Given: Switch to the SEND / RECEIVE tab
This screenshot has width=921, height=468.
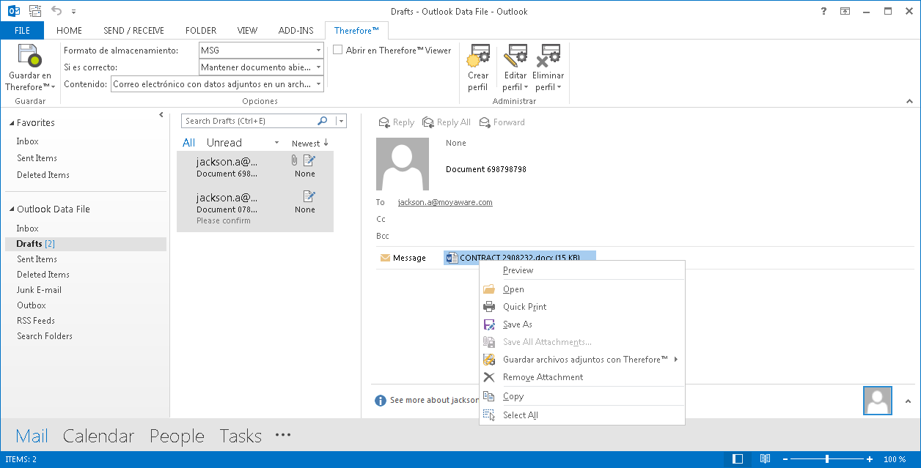Looking at the screenshot, I should (x=133, y=31).
